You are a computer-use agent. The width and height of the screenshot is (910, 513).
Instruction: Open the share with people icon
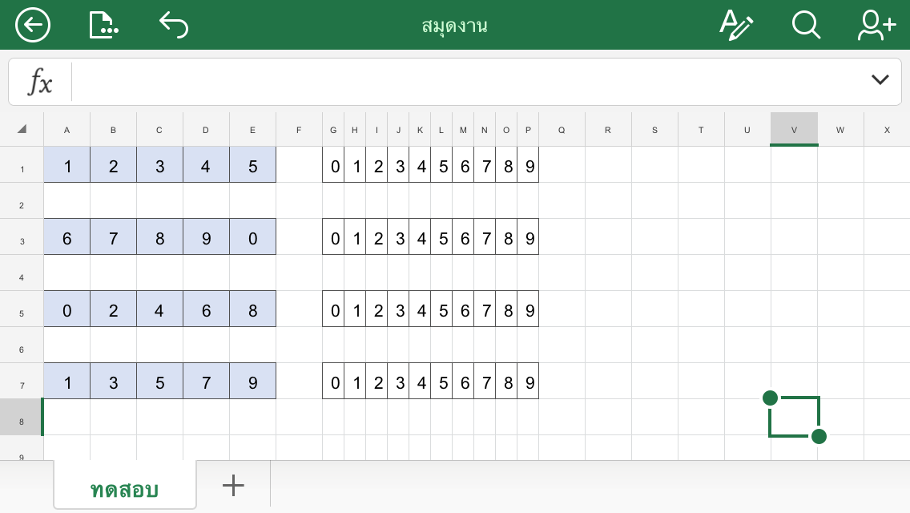click(876, 25)
